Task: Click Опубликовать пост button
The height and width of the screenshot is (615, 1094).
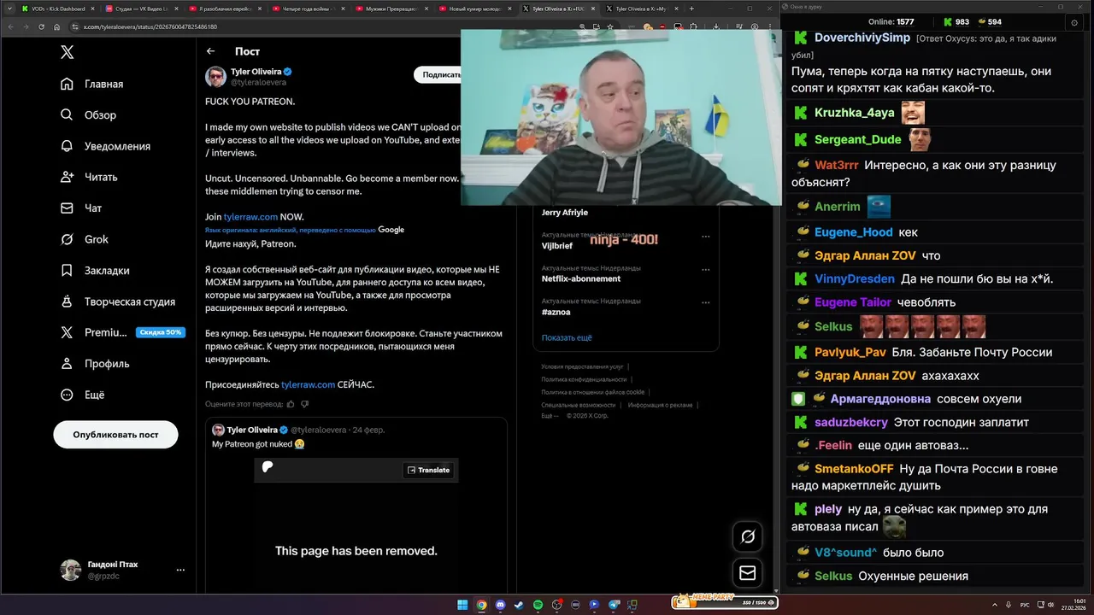Action: [x=115, y=434]
